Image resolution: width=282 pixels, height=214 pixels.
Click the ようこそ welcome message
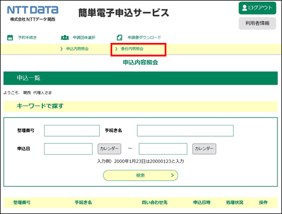tap(28, 93)
